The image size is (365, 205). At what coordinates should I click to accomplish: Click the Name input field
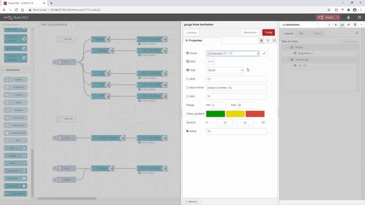(x=237, y=132)
